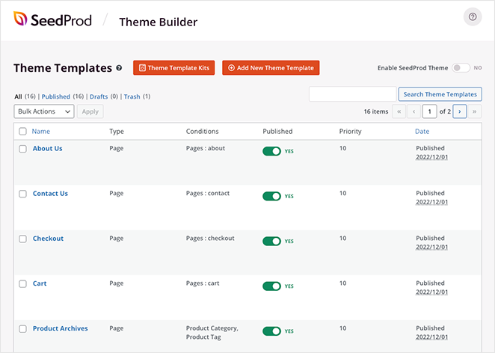The height and width of the screenshot is (353, 495).
Task: Enable the SeedProd Theme toggle
Action: click(461, 68)
